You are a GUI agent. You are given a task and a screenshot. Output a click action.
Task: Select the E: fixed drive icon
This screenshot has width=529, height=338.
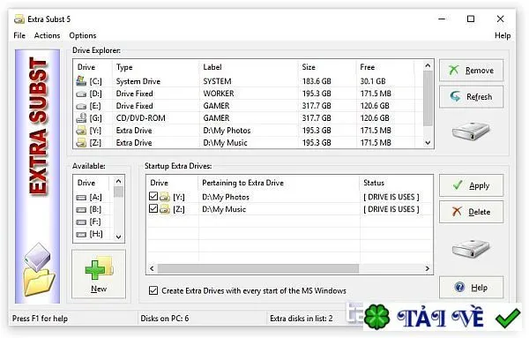pos(81,107)
